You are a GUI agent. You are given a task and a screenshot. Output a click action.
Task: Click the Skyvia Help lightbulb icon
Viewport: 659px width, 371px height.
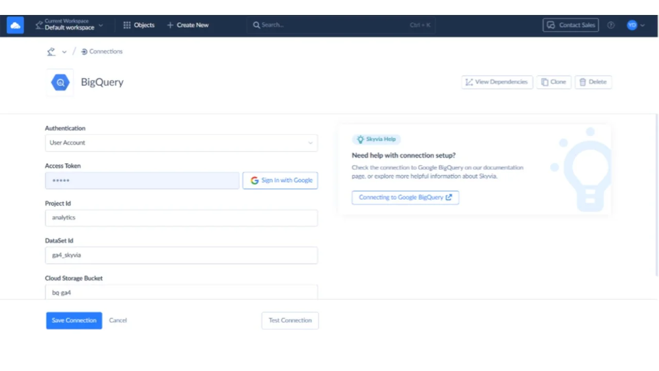(x=360, y=139)
